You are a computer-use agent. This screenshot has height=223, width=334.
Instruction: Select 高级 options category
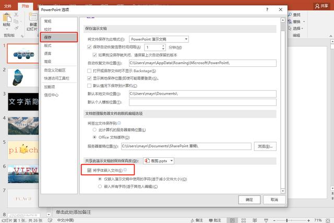click(59, 62)
